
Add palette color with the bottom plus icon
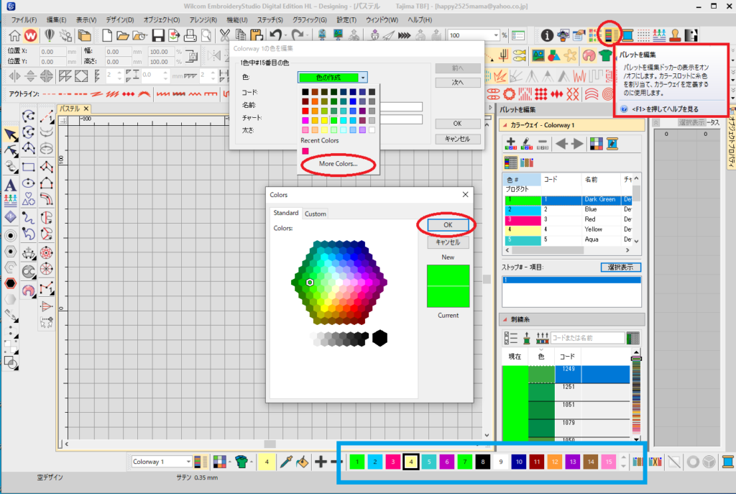click(x=321, y=462)
